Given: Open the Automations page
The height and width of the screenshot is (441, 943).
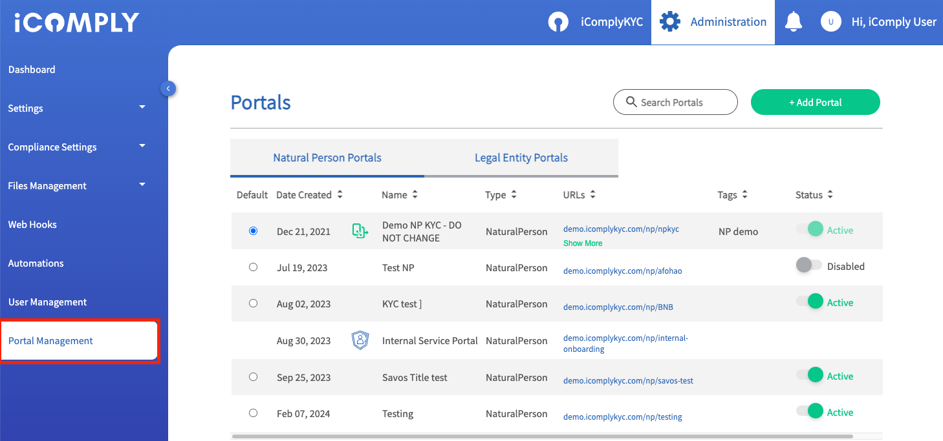Looking at the screenshot, I should tap(36, 263).
